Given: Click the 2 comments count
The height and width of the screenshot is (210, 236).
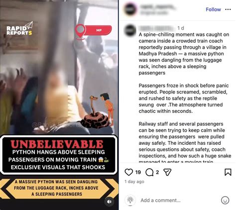Looking at the screenshot, I should [x=157, y=172].
